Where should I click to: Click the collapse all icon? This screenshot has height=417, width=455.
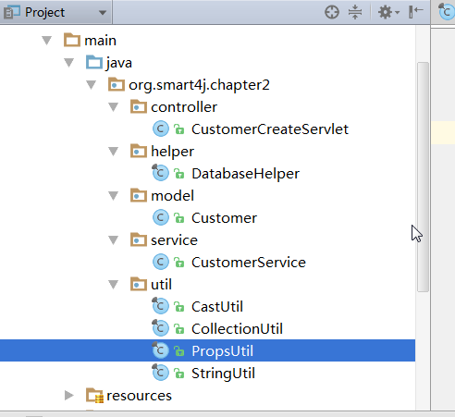click(355, 13)
